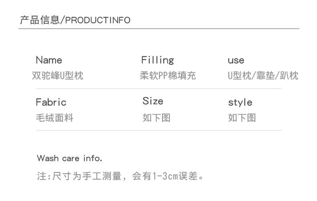
Task: Select the 柔软PP棉填充 filling description
Action: pyautogui.click(x=168, y=76)
